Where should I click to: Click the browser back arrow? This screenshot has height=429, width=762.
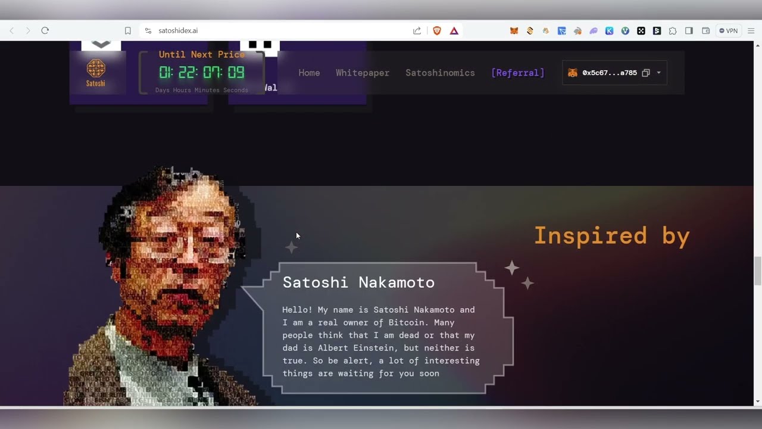point(11,30)
